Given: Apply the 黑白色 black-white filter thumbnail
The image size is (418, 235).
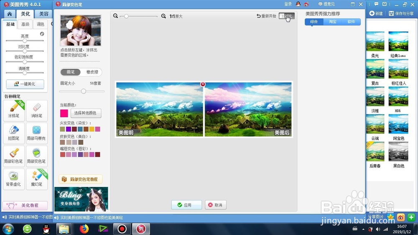Looking at the screenshot, I should [x=398, y=151].
